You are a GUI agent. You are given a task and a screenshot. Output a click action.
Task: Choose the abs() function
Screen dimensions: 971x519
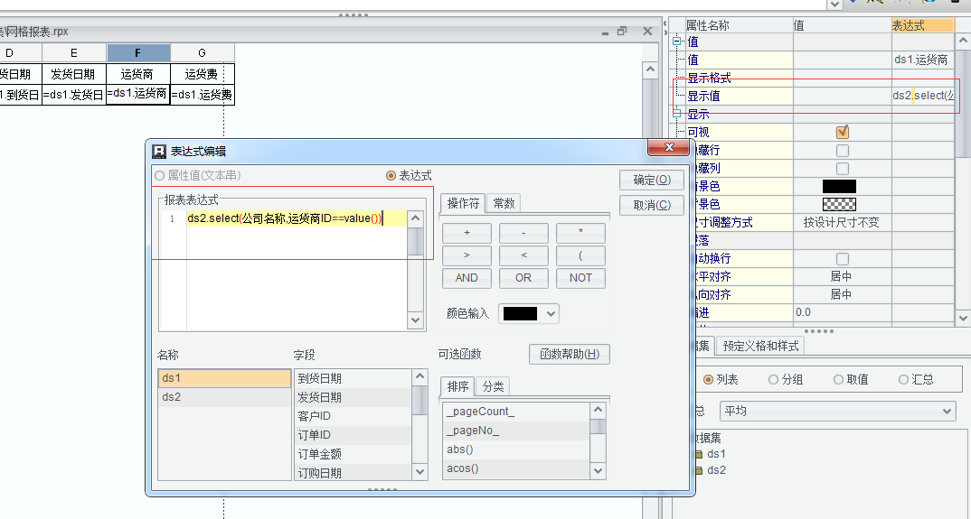[x=516, y=449]
